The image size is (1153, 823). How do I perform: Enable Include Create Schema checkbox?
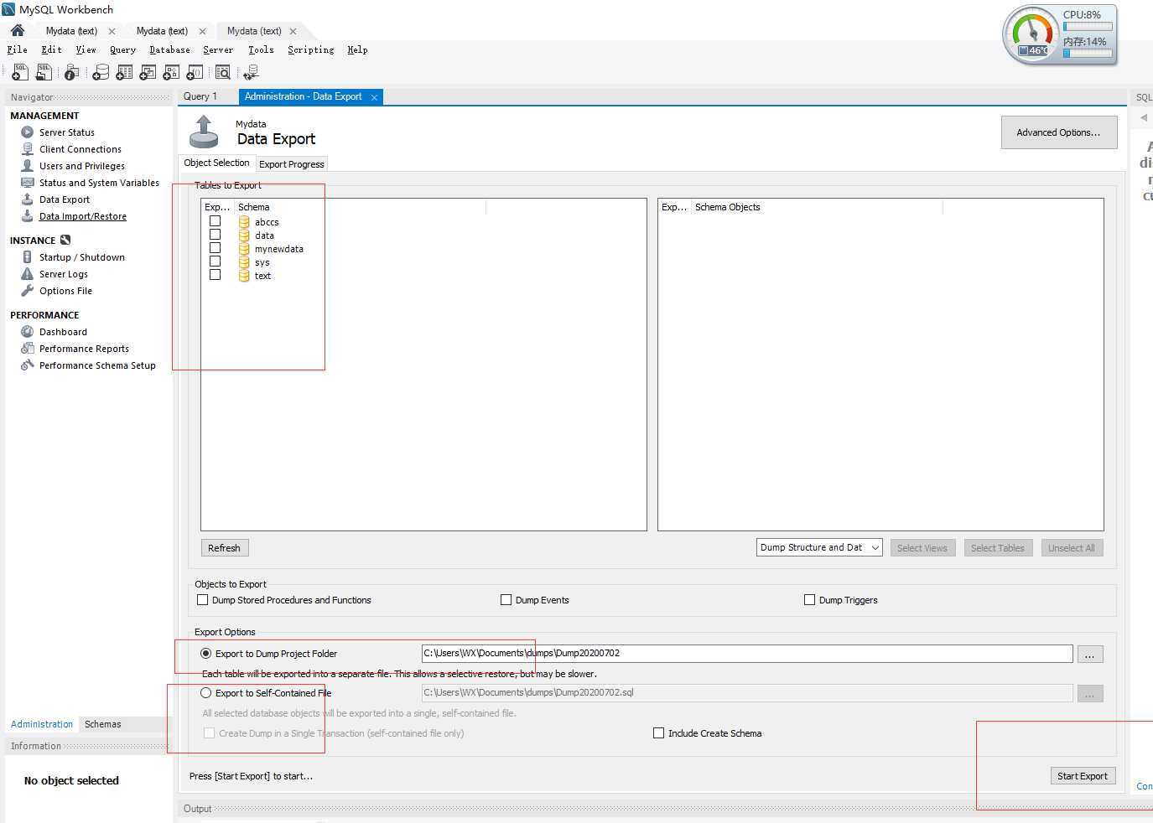[x=658, y=733]
